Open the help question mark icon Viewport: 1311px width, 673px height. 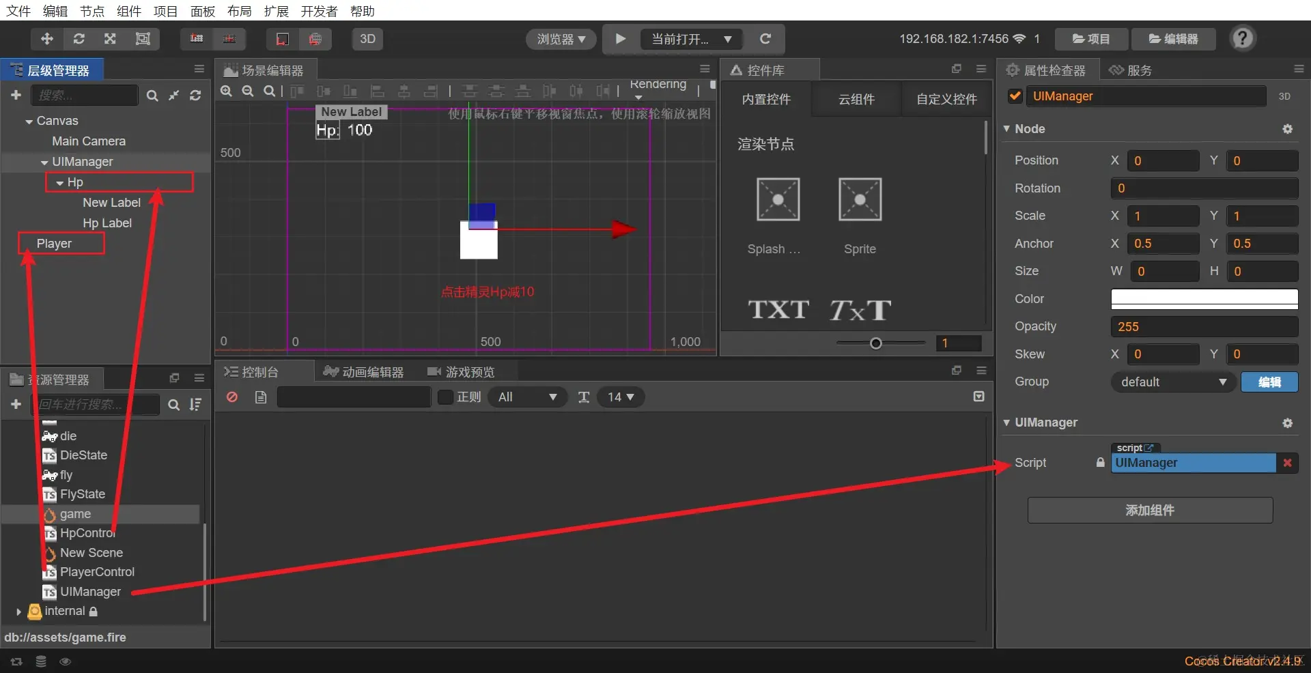1243,38
